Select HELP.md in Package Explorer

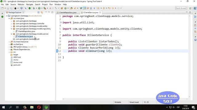click(17, 57)
